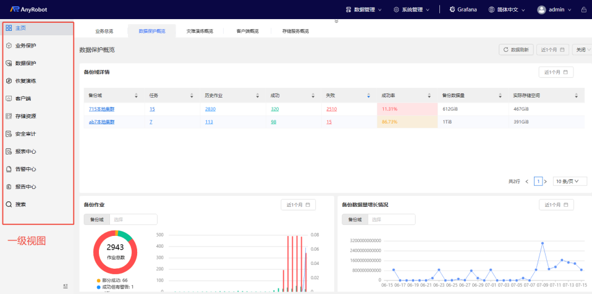Click task count 15 for 715本地集群
This screenshot has height=294, width=592.
coord(152,109)
